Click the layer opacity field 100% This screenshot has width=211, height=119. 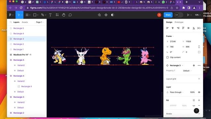192,92
